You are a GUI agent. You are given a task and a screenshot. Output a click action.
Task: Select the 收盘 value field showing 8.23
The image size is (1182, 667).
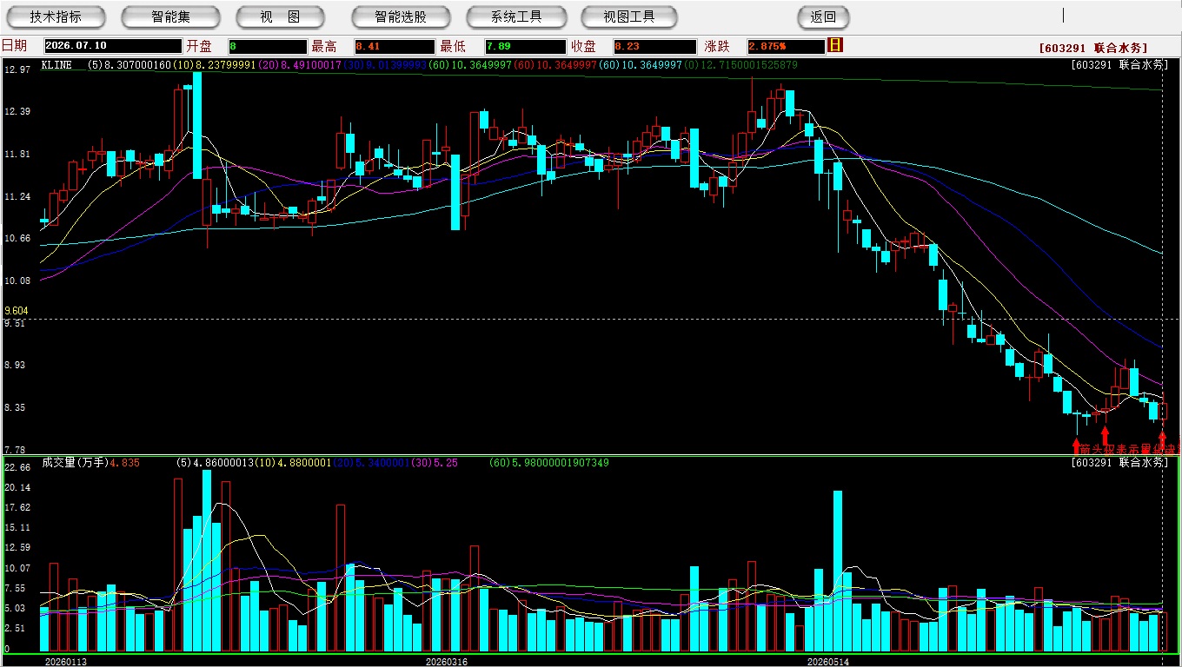[x=654, y=46]
